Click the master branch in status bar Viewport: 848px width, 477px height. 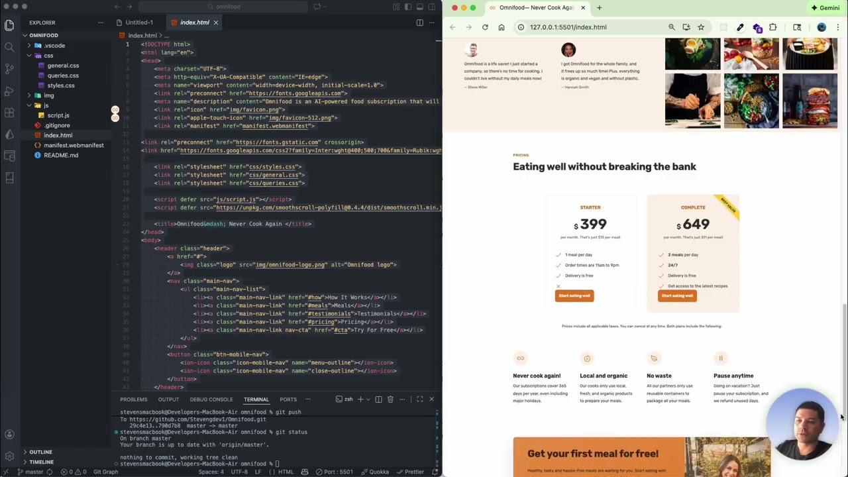tap(29, 472)
